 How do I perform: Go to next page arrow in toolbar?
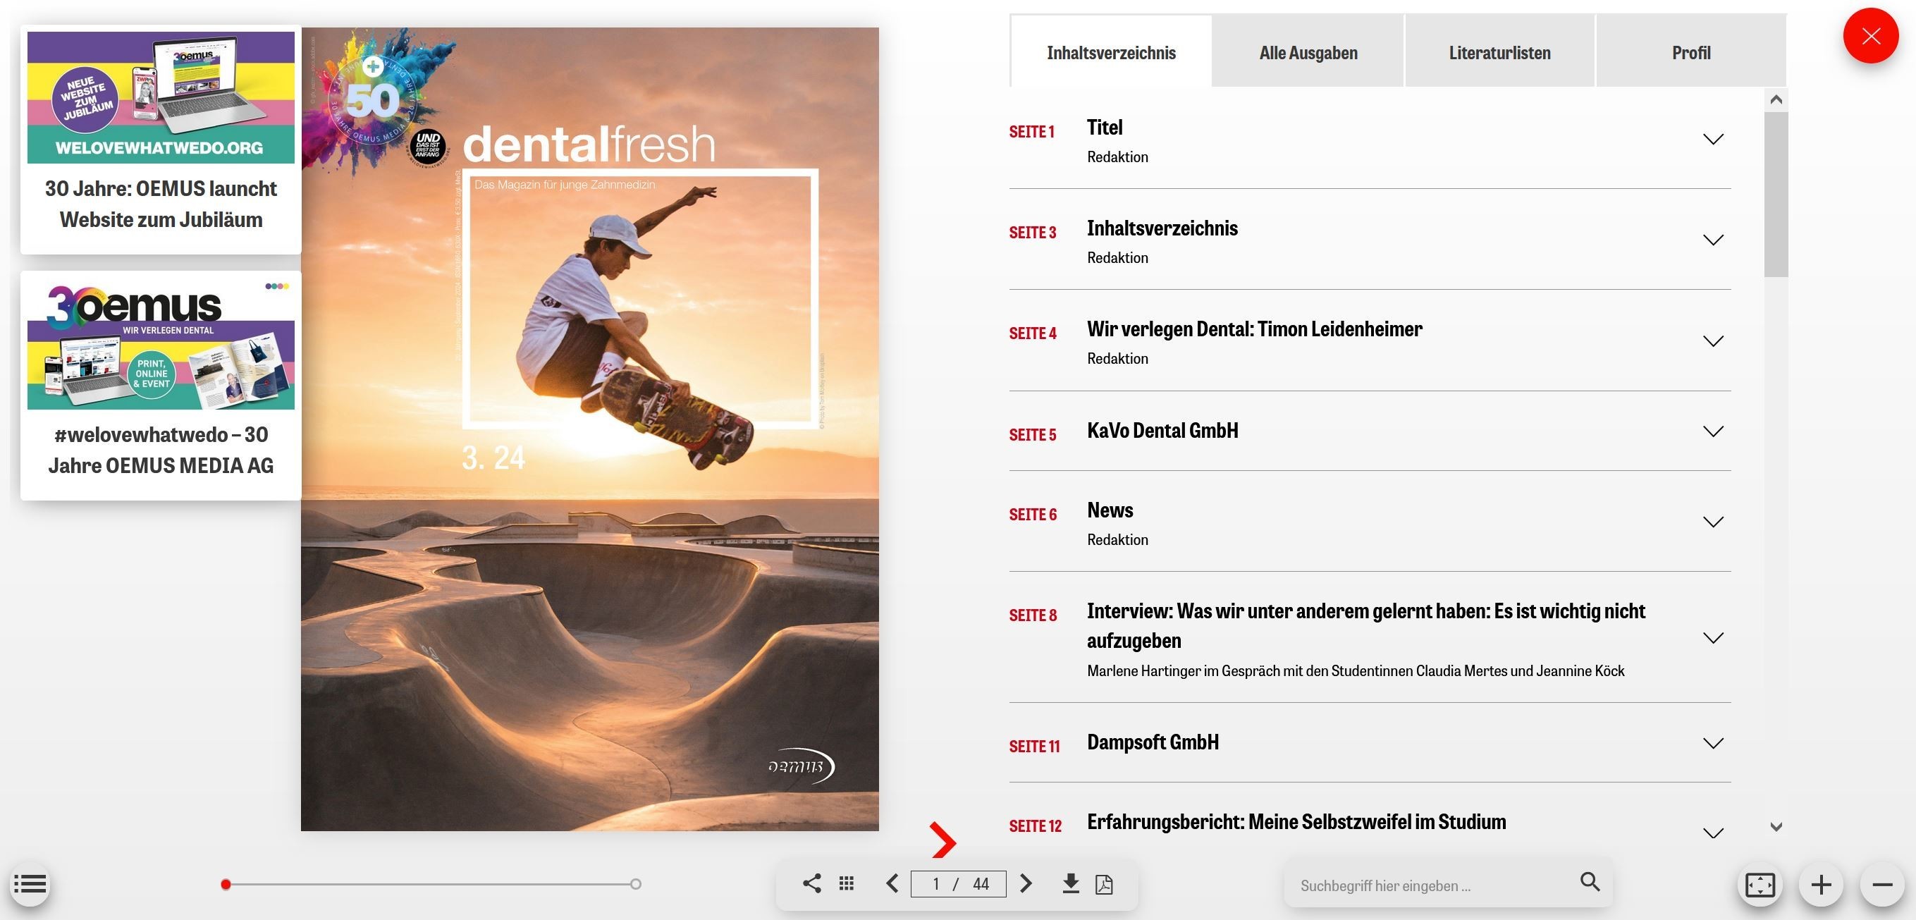[x=1026, y=883]
